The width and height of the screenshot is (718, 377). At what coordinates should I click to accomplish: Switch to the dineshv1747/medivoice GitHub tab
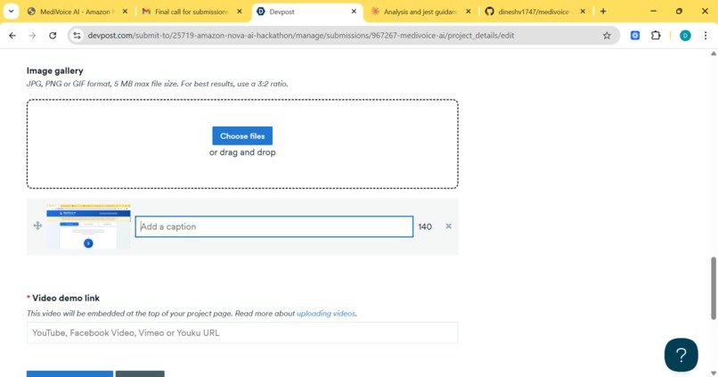click(x=534, y=12)
